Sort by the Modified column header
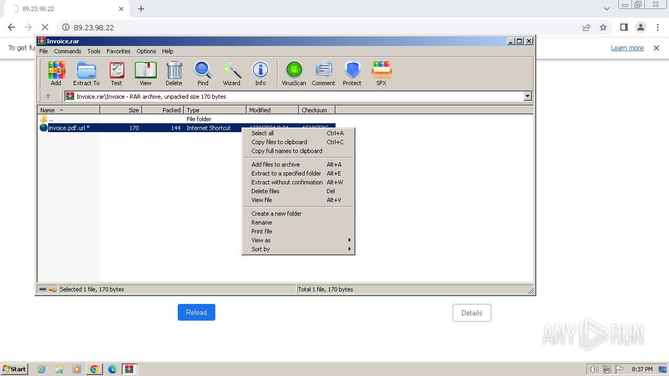Image resolution: width=669 pixels, height=376 pixels. (272, 110)
